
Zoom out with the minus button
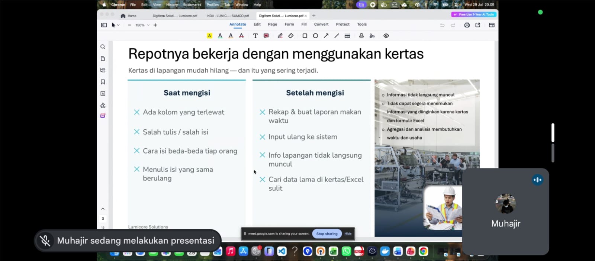click(129, 25)
